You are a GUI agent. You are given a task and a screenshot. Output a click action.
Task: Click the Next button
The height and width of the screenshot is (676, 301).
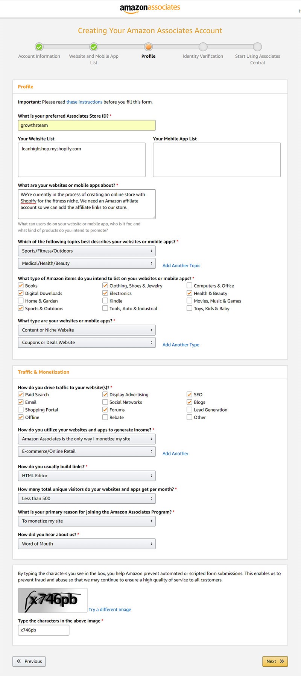(275, 661)
